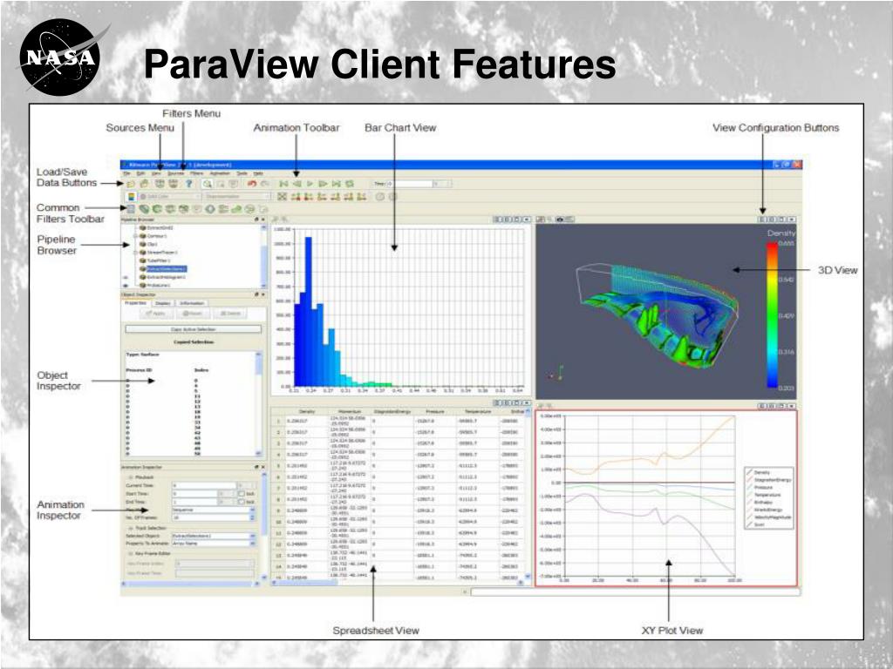Viewport: 893px width, 669px height.
Task: Toggle the lock checkbox beside End Time
Action: [x=242, y=502]
